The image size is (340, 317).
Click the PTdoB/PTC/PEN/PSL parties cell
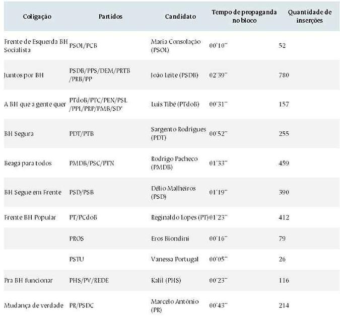[x=98, y=104]
